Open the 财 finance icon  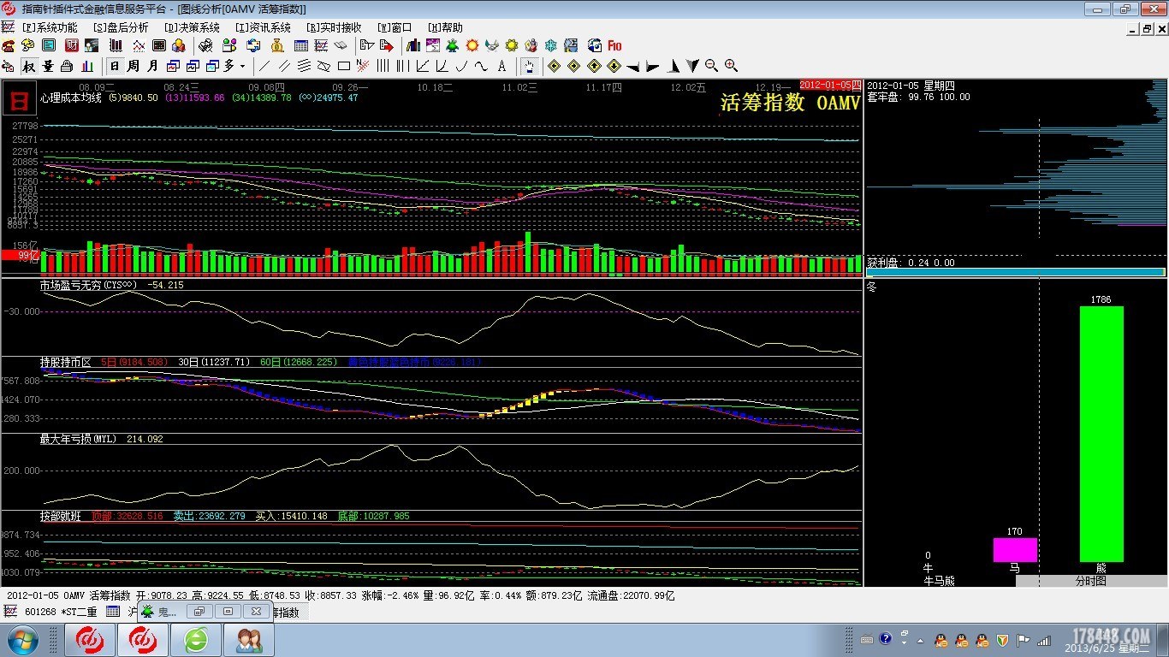(71, 45)
